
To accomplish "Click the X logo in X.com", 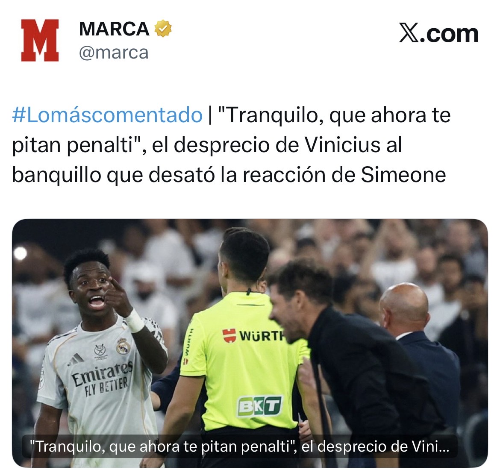I will click(409, 33).
